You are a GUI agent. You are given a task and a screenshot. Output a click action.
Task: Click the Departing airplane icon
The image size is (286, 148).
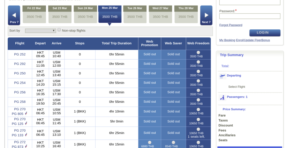coord(222,76)
